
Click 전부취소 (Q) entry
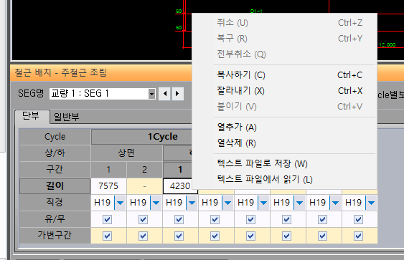(284, 54)
